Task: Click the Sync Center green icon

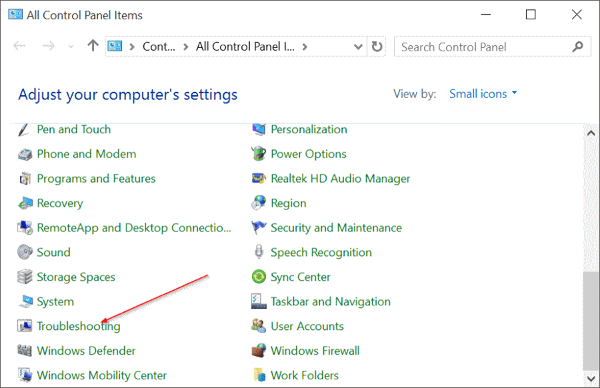Action: [x=259, y=277]
